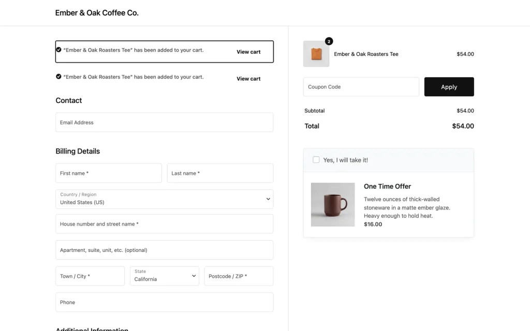
Task: Click the One Time Offer heading
Action: click(x=387, y=186)
